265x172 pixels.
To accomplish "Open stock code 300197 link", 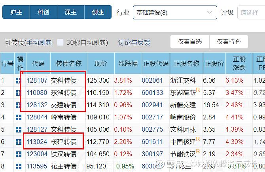I will [x=152, y=154].
